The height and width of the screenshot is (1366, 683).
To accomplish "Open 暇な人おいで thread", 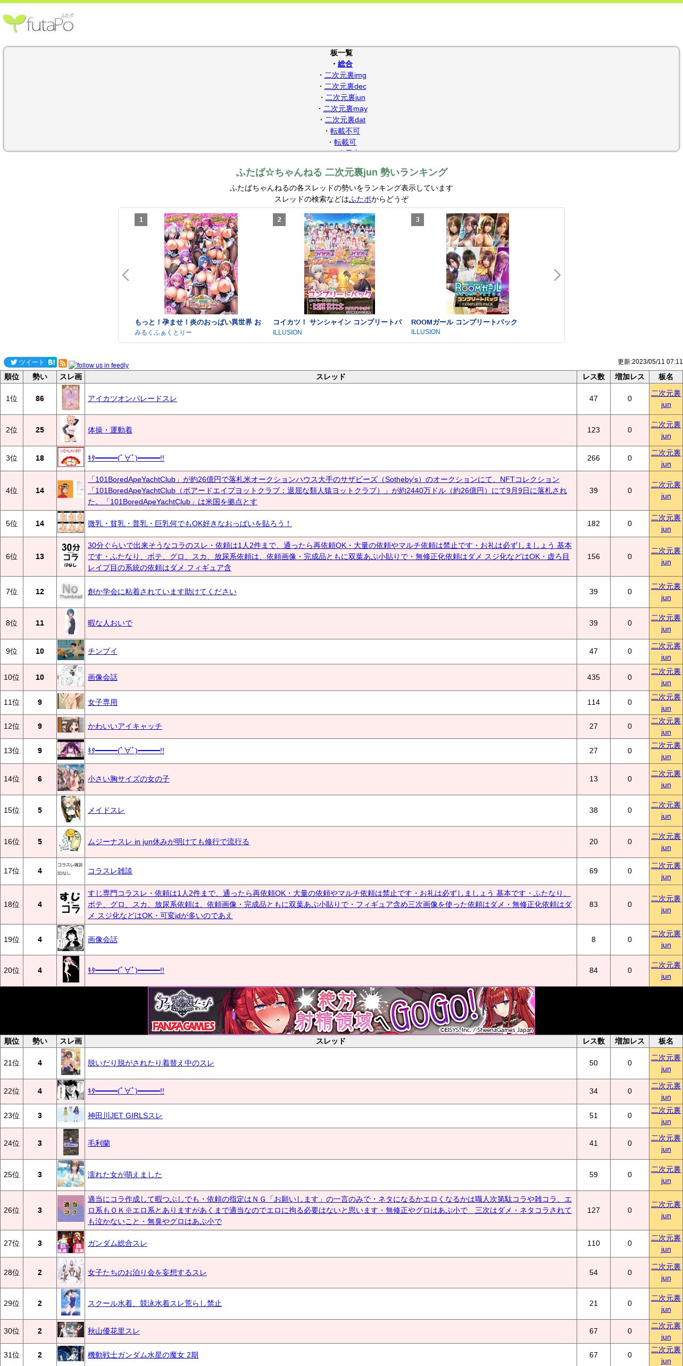I will [x=110, y=623].
